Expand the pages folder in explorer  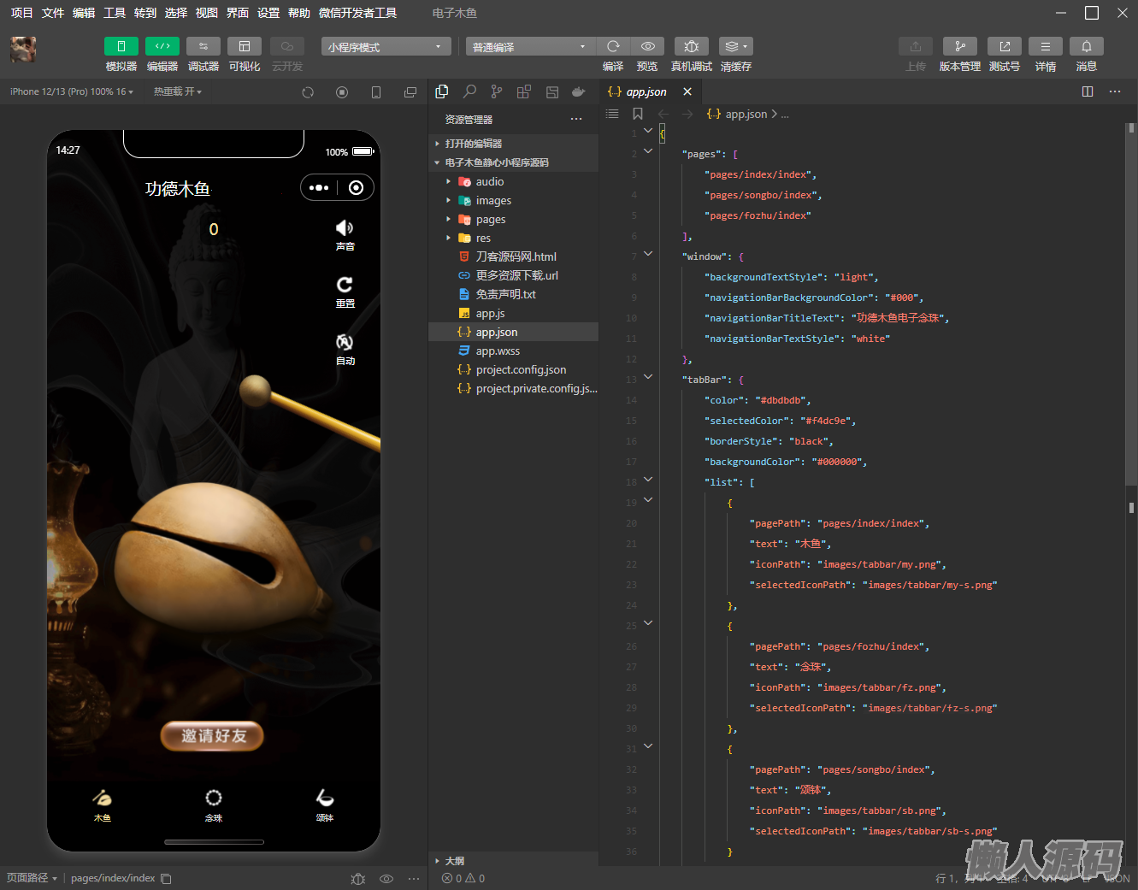pyautogui.click(x=491, y=220)
